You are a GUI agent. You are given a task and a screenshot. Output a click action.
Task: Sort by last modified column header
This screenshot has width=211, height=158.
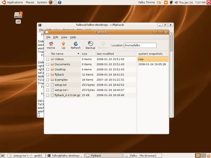pos(116,54)
